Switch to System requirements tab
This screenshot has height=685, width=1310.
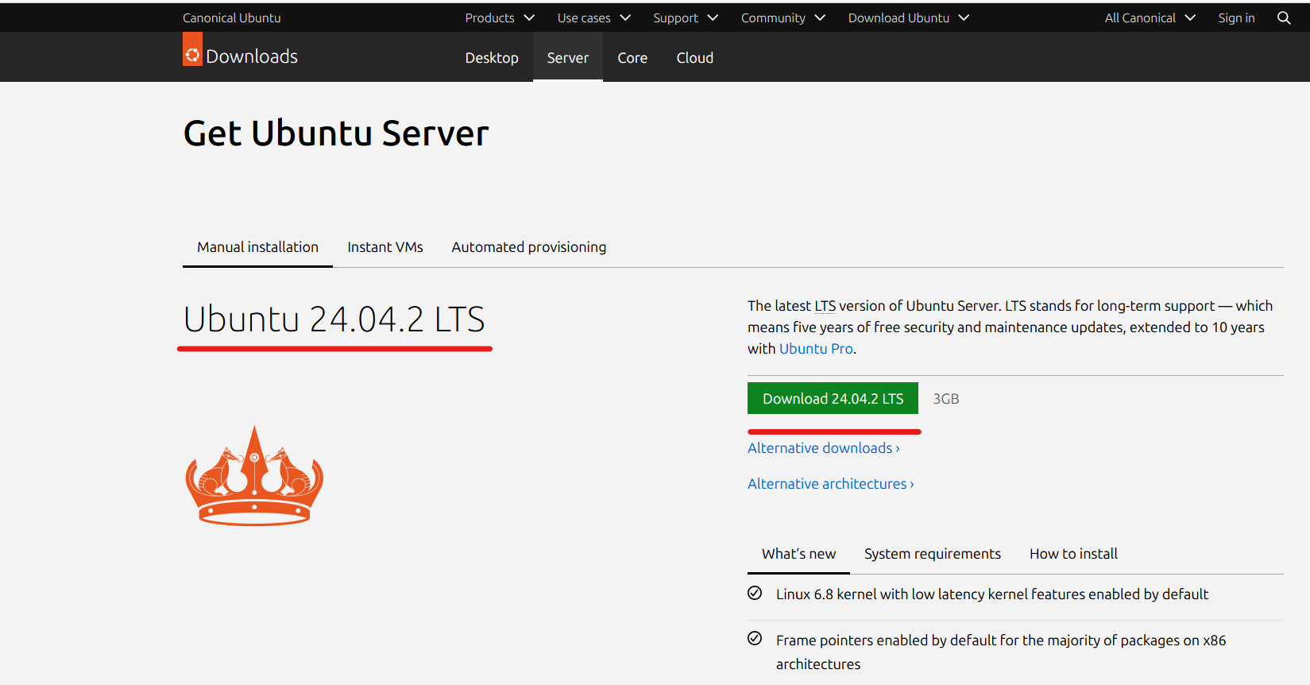933,554
